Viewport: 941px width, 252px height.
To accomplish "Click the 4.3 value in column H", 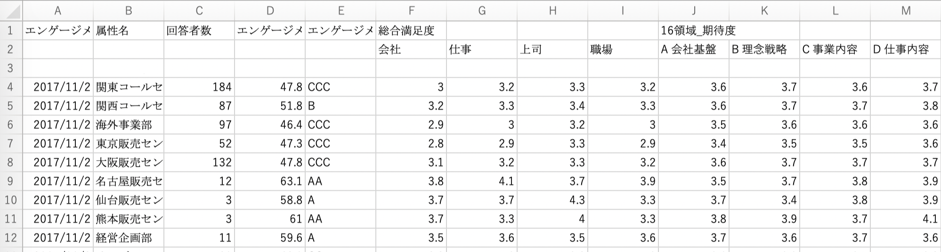I will [x=552, y=200].
